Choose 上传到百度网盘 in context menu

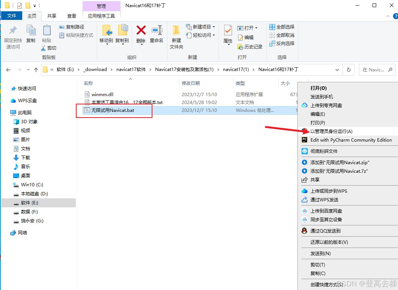pos(326,211)
